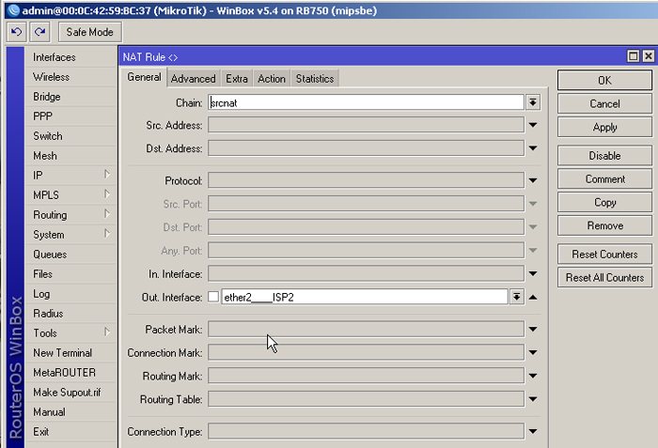Collapse the Out. Interface field
Viewport: 658px width, 448px height.
(x=533, y=297)
